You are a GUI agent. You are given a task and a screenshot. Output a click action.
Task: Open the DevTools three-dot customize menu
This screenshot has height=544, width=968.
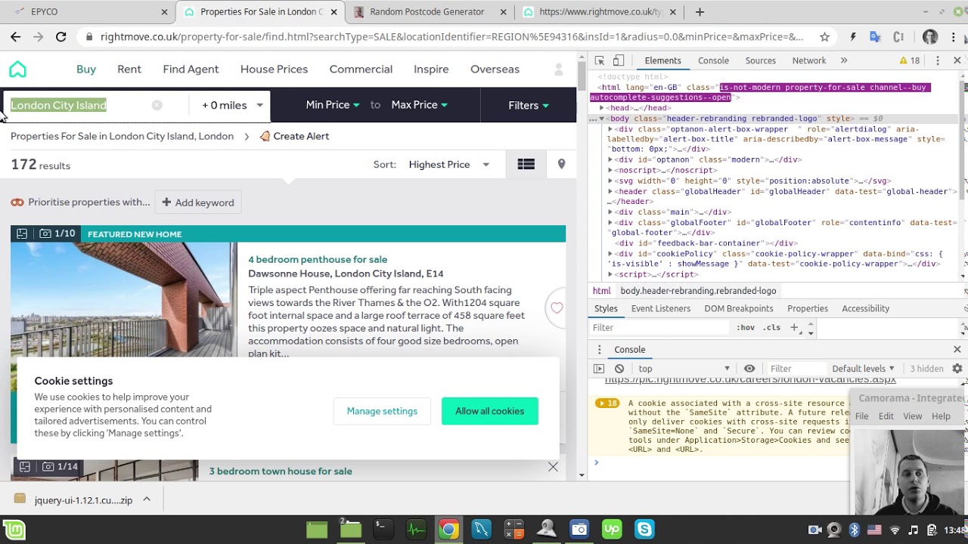pyautogui.click(x=938, y=60)
